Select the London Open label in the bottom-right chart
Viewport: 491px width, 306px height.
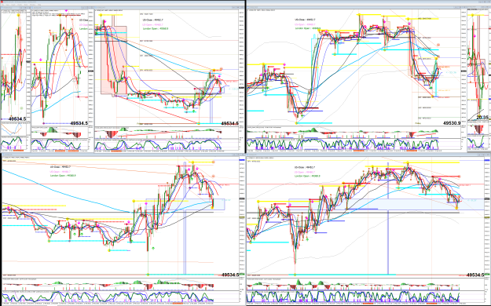(307, 177)
